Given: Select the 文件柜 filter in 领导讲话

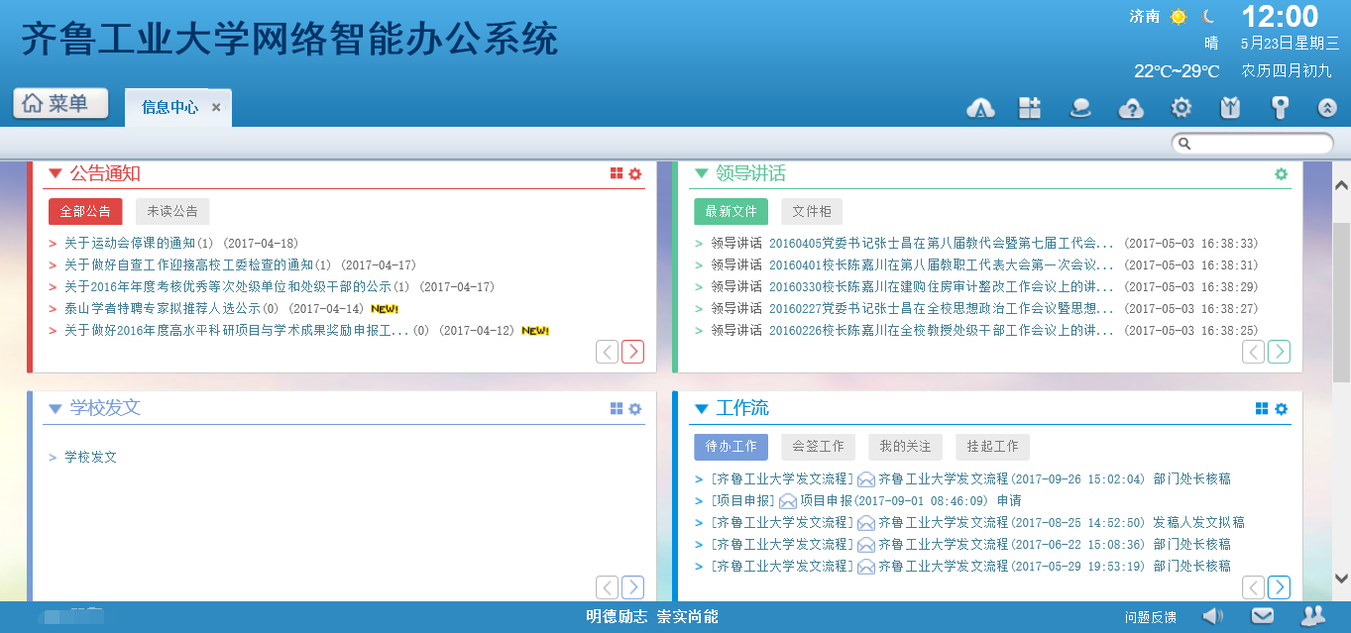Looking at the screenshot, I should (x=812, y=211).
